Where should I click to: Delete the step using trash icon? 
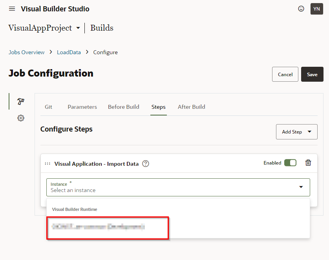pyautogui.click(x=308, y=163)
